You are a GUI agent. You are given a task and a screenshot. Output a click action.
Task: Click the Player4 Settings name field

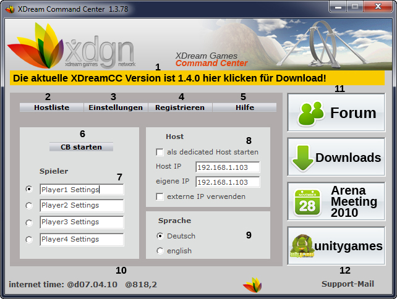coord(82,239)
